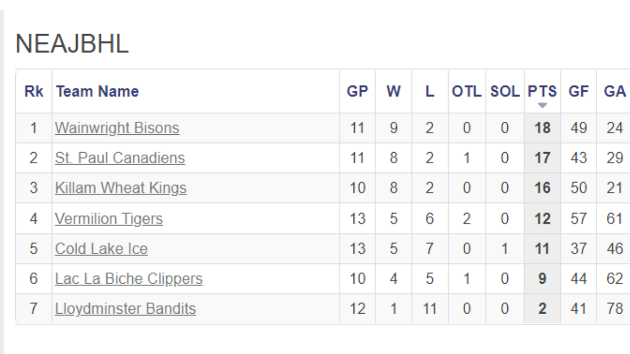Open Vermilion Tigers team link
The image size is (630, 354).
pyautogui.click(x=109, y=218)
